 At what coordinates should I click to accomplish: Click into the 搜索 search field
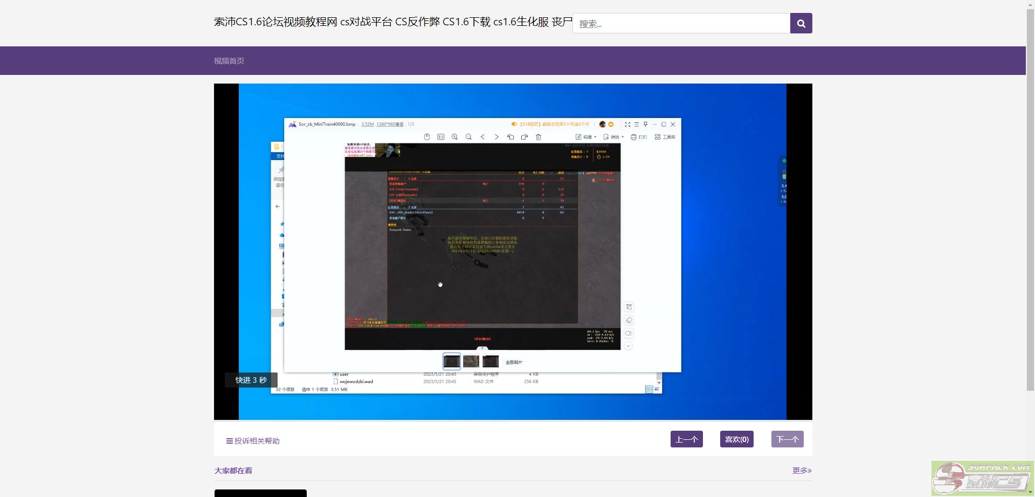(681, 24)
